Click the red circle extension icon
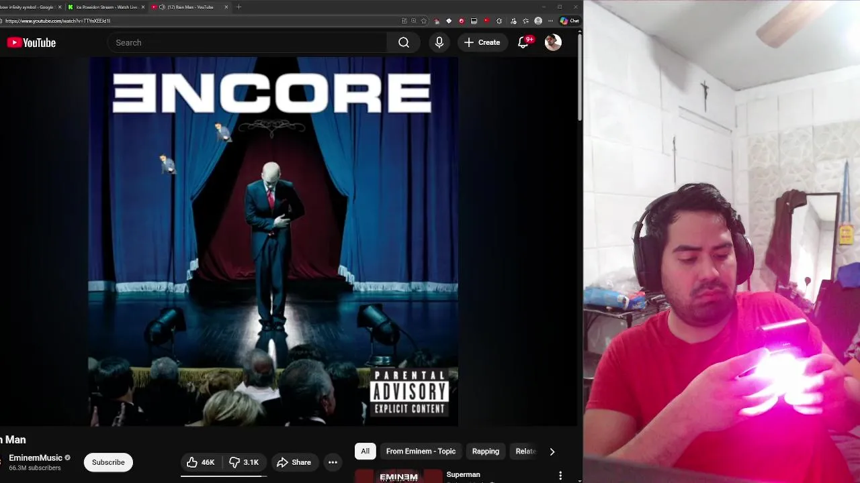The image size is (860, 483). (x=462, y=21)
